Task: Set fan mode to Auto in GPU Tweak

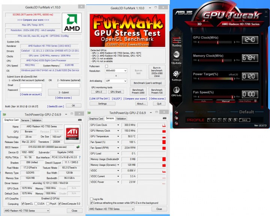Action: 204,101
